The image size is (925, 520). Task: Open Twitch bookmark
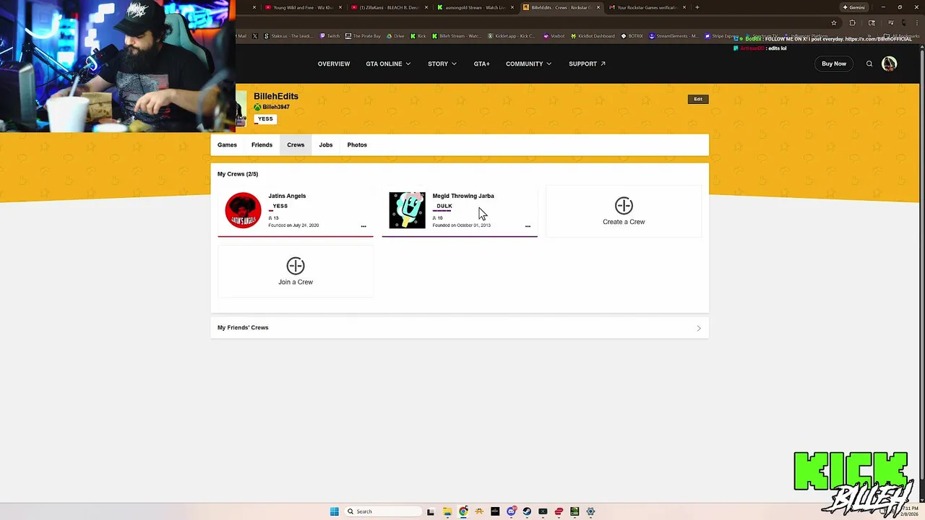(x=330, y=36)
